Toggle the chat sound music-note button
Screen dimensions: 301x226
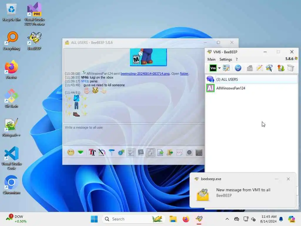pyautogui.click(x=150, y=153)
